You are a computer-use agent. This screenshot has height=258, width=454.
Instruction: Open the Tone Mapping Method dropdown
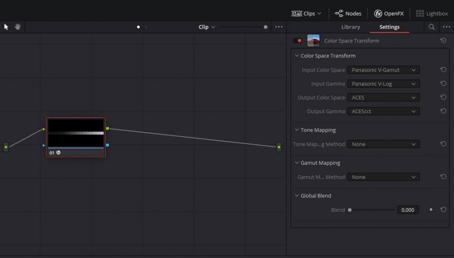383,144
